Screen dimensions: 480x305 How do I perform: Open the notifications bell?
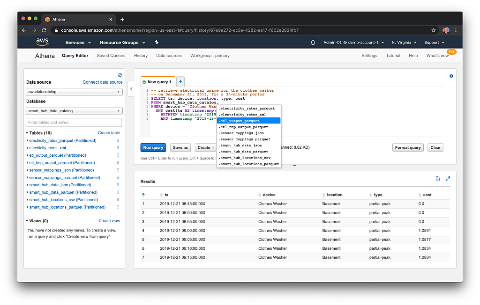[313, 43]
